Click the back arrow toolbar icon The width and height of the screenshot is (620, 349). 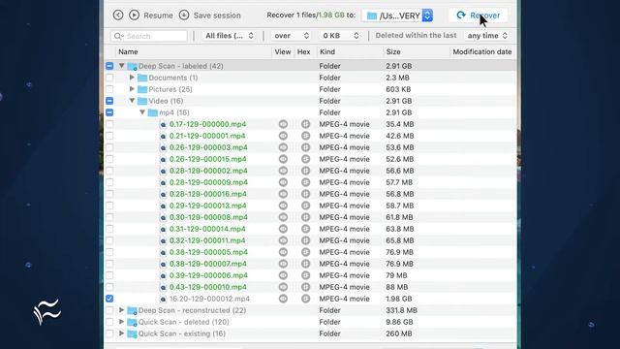pos(118,16)
